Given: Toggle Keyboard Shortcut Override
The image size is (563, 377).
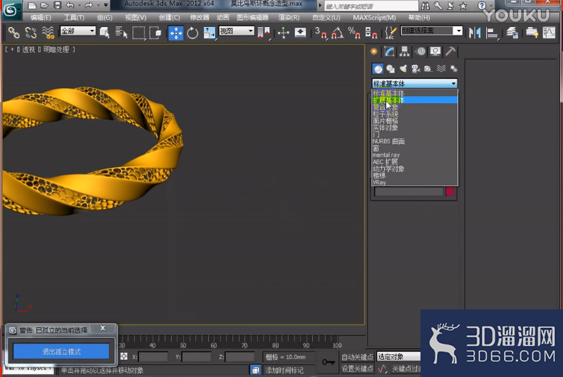Looking at the screenshot, I should click(x=300, y=33).
